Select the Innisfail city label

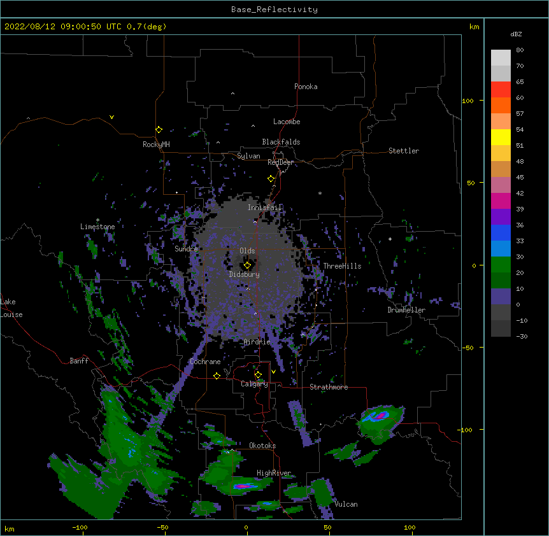coord(265,208)
